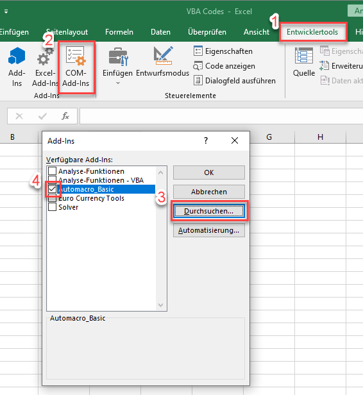The height and width of the screenshot is (395, 363).
Task: Select column G header
Action: pos(269,137)
